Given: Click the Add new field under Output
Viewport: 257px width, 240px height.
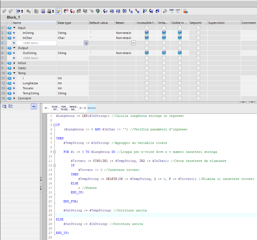Looking at the screenshot, I should pyautogui.click(x=31, y=58).
